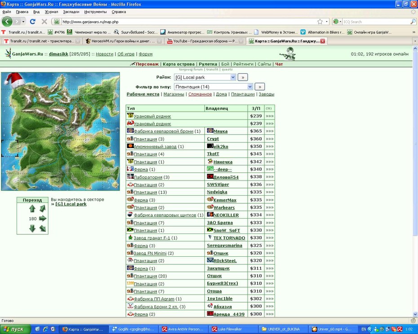This screenshot has height=334, width=418.
Task: Click the go button next to Район
Action: 243,77
